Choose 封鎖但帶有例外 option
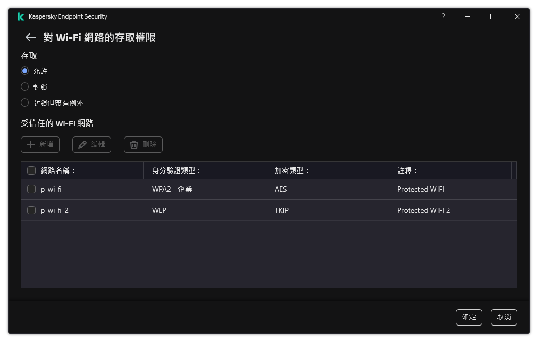This screenshot has width=538, height=342. pos(25,102)
